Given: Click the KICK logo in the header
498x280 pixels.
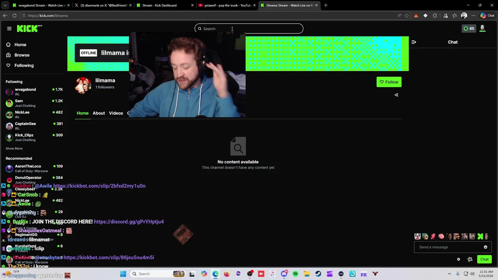Looking at the screenshot, I should 29,28.
